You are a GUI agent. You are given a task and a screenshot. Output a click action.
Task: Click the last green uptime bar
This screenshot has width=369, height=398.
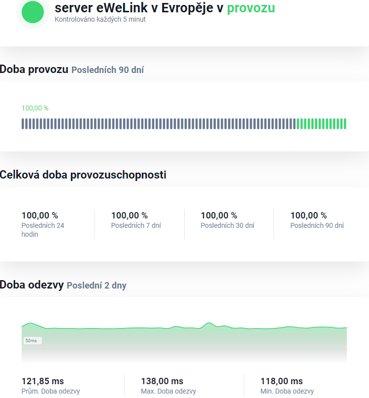coord(345,124)
